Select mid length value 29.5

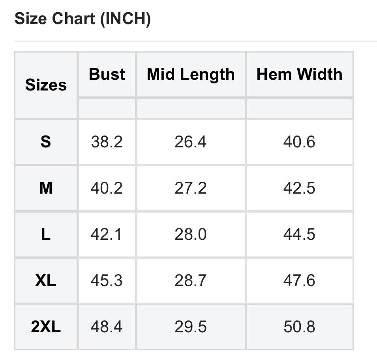tap(191, 327)
